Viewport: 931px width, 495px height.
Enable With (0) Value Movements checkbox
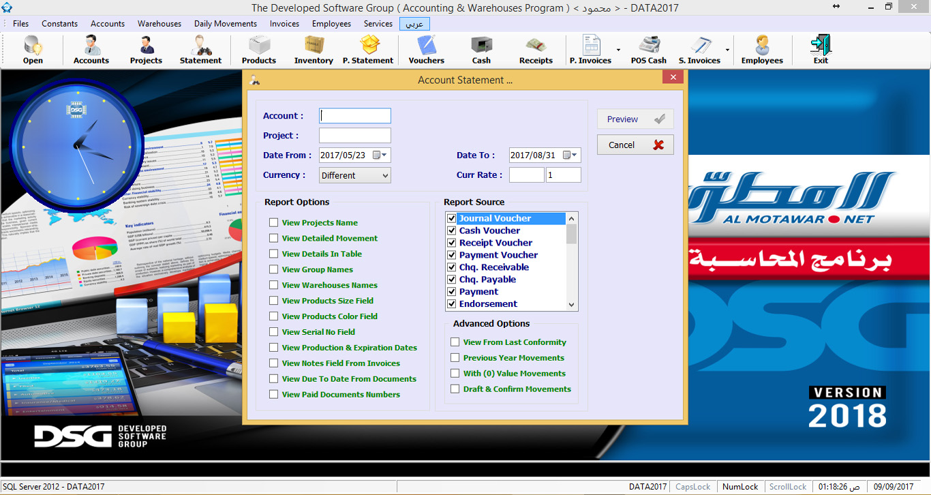click(455, 374)
